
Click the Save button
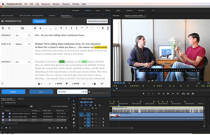(41, 92)
